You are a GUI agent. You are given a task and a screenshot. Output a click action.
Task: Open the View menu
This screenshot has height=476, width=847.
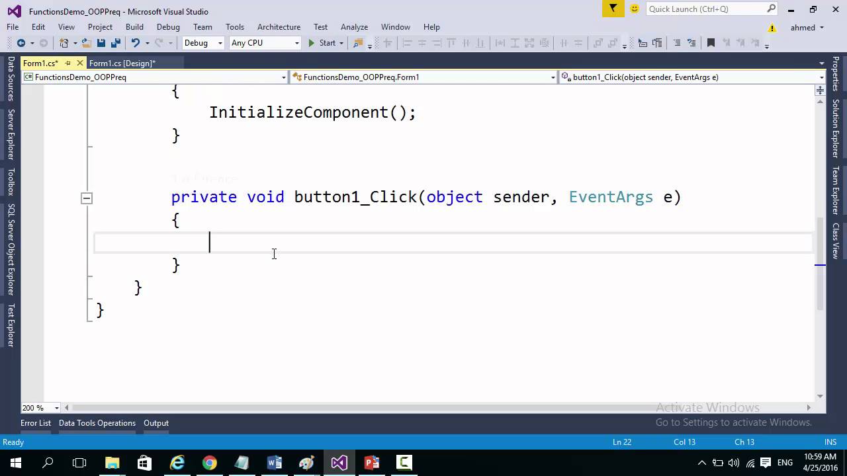point(66,27)
